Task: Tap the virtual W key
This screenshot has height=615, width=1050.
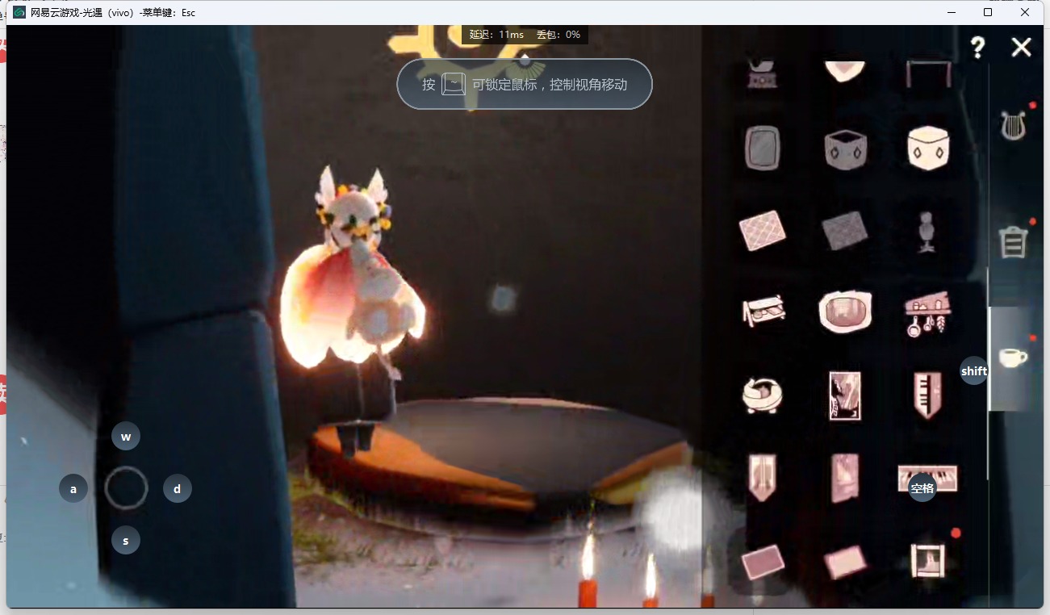Action: pyautogui.click(x=126, y=437)
